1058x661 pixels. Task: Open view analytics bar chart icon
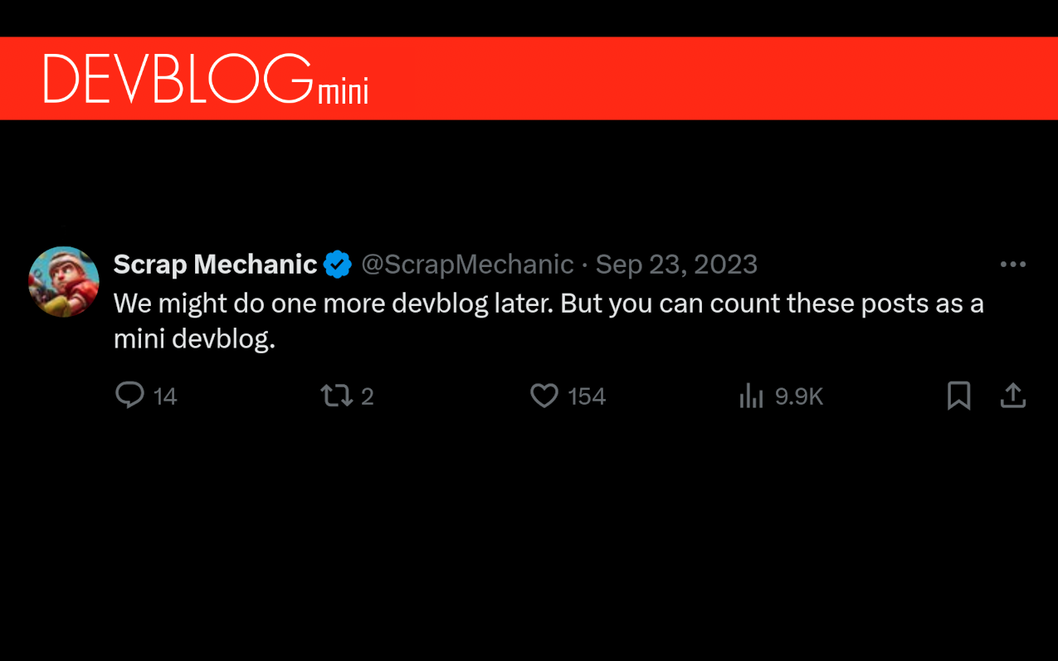point(751,396)
